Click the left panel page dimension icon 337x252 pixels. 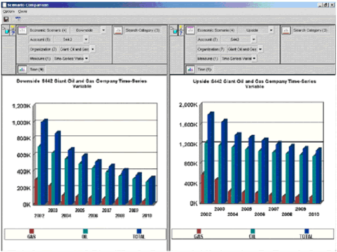(x=22, y=30)
